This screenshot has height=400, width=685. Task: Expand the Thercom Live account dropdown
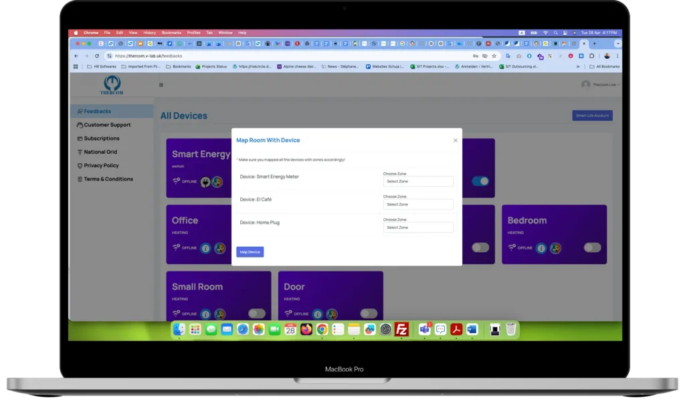(601, 85)
